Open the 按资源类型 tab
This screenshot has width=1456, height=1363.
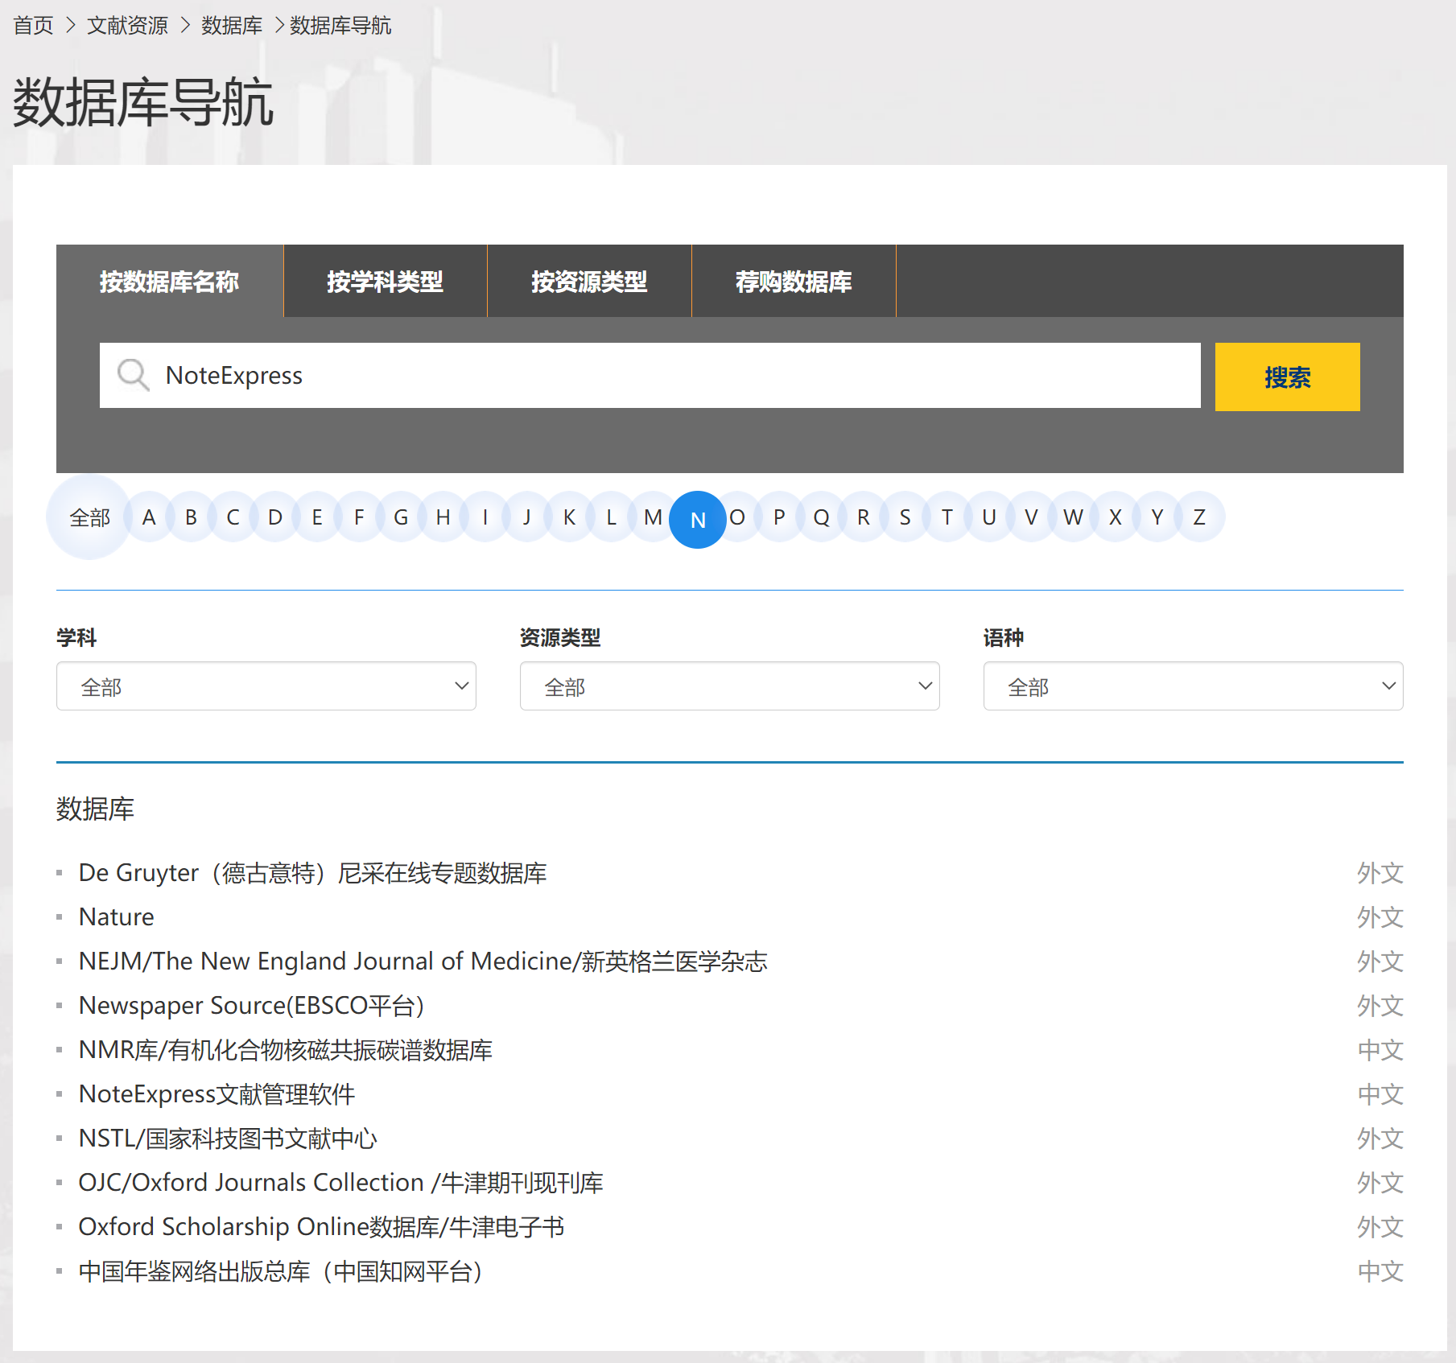pos(588,282)
